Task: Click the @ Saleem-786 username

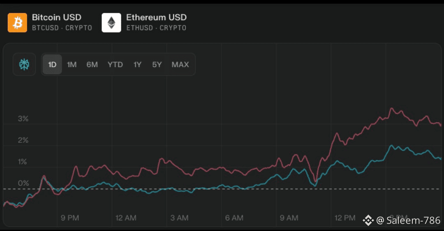Action: 408,221
